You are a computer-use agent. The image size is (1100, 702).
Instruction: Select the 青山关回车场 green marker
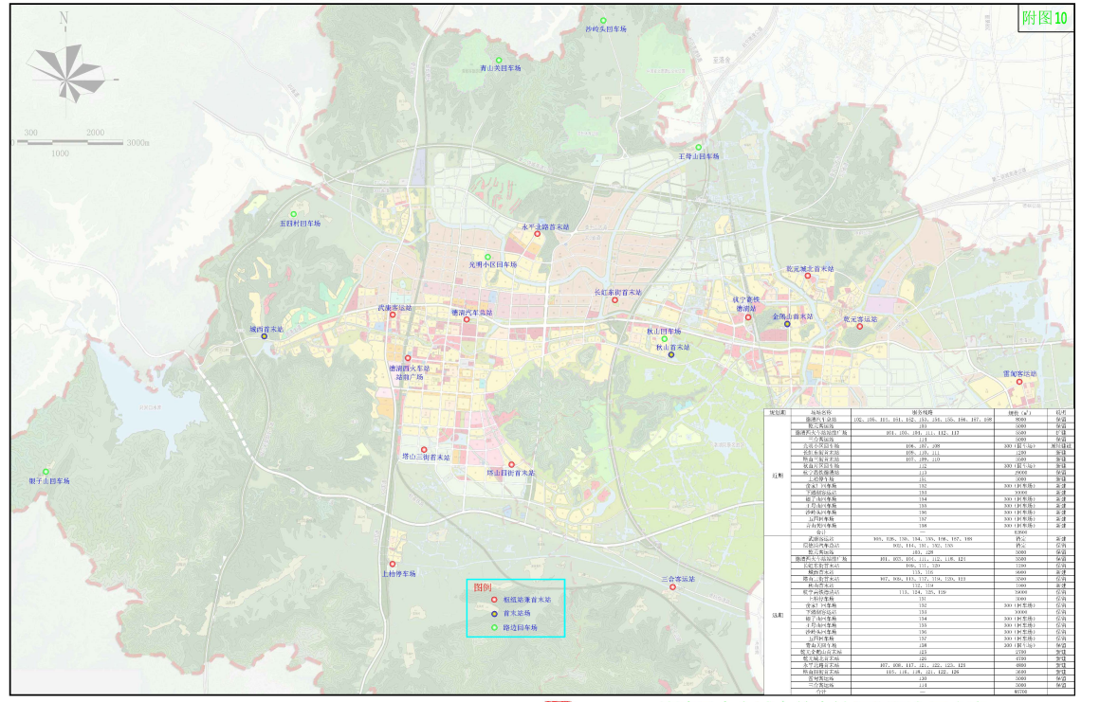(498, 61)
